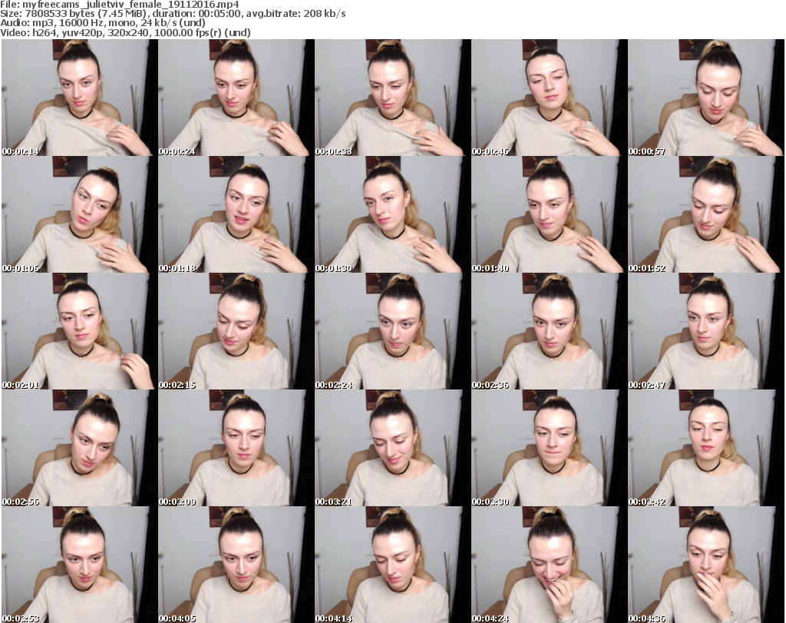Pick the frame marked 00:03:21
The image size is (786, 623).
pos(392,448)
